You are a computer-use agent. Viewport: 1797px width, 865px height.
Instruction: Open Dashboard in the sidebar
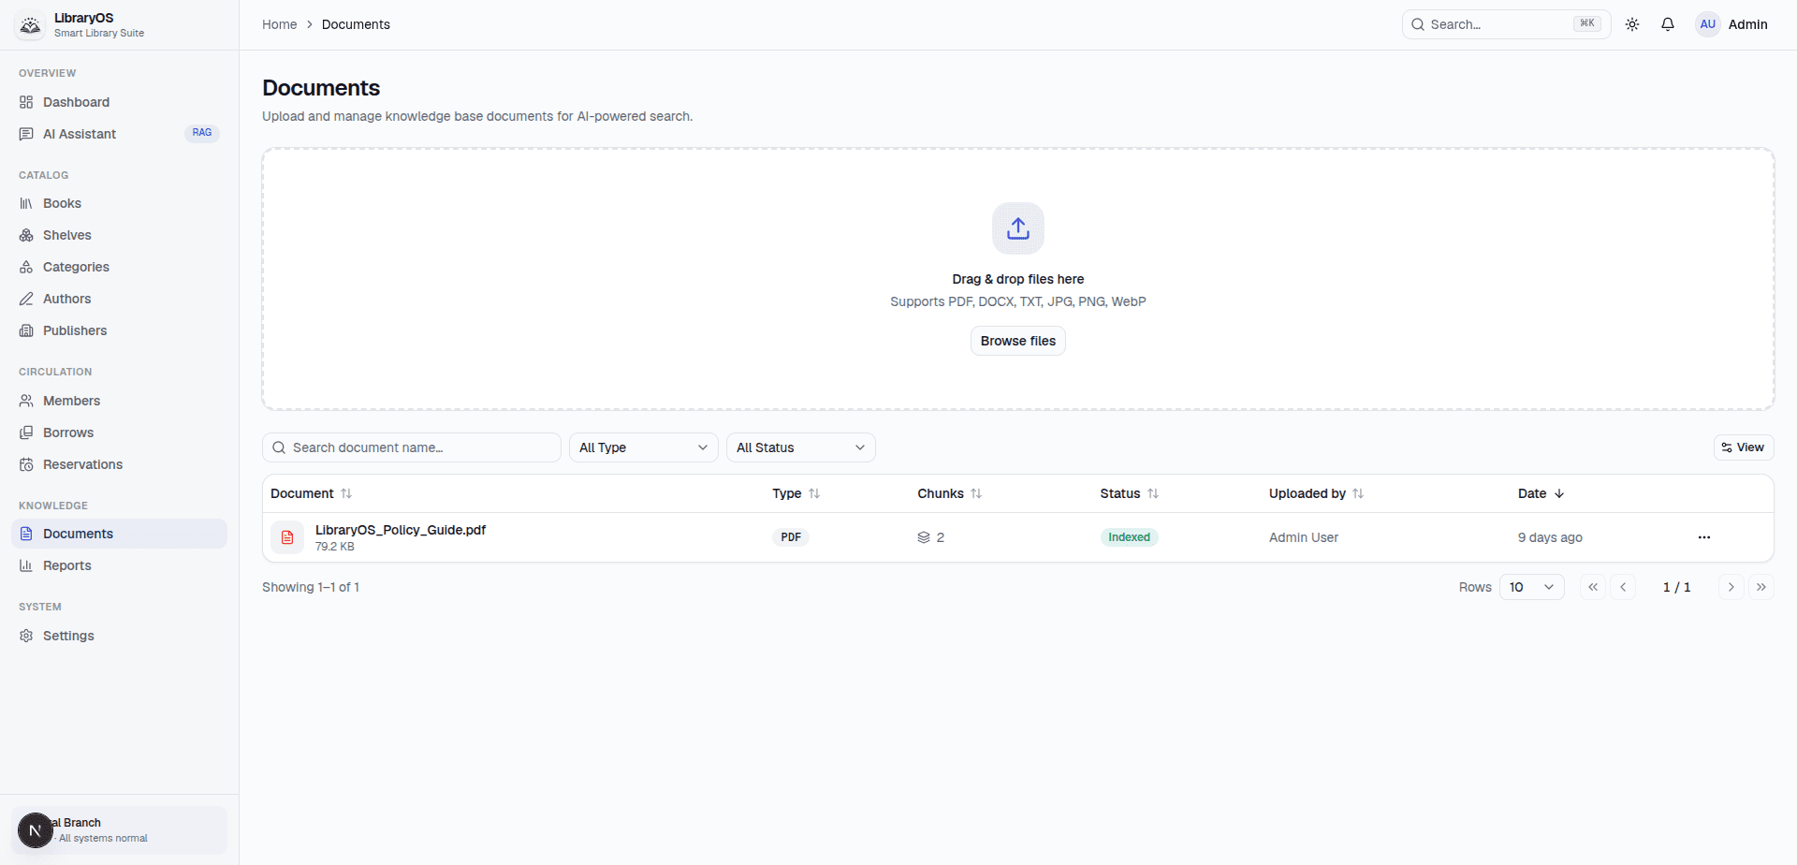(120, 102)
